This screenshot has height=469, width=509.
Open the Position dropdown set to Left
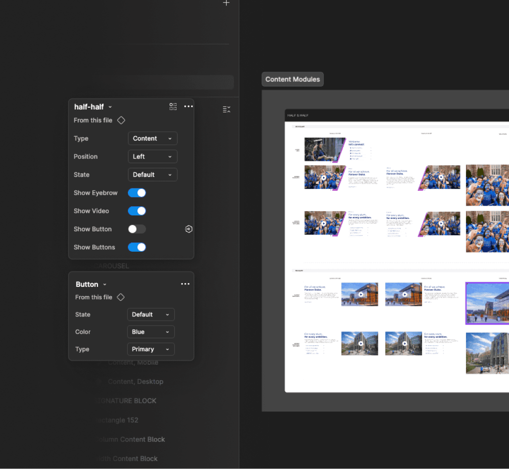point(152,156)
